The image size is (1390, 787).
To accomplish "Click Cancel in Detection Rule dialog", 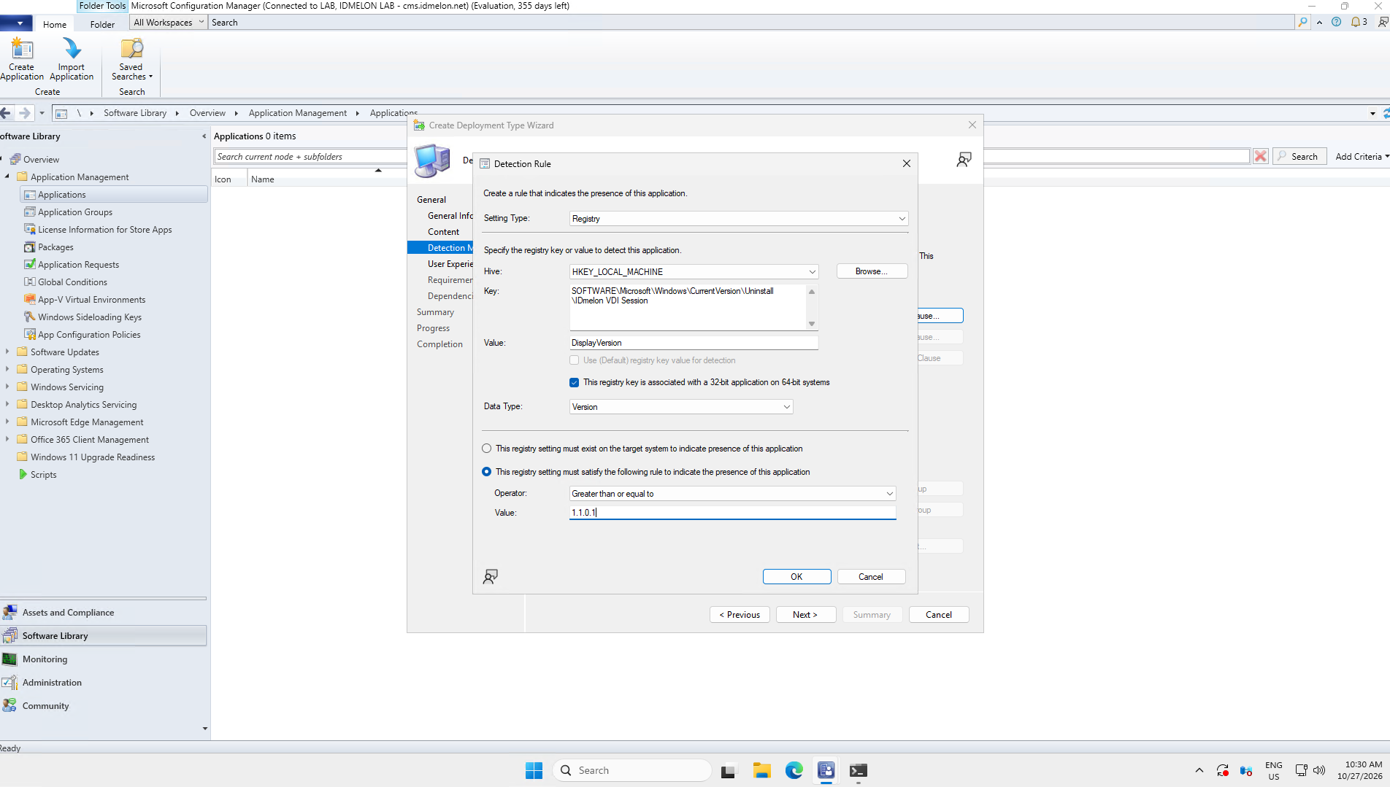I will pyautogui.click(x=871, y=577).
